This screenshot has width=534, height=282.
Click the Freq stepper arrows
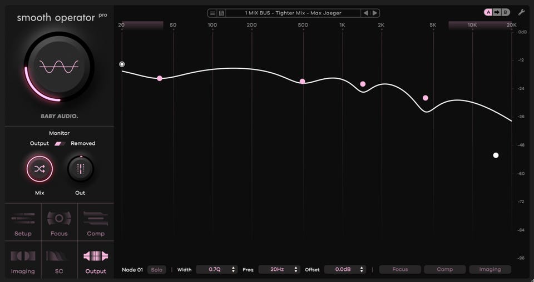296,269
